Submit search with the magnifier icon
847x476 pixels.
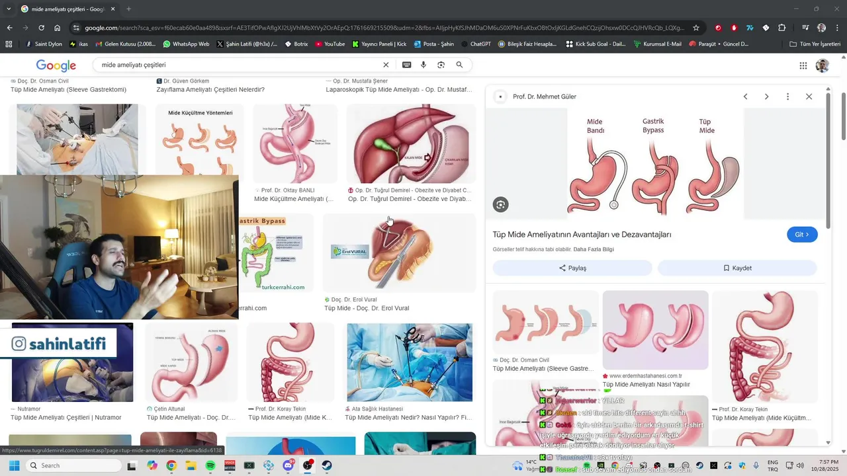pos(459,65)
